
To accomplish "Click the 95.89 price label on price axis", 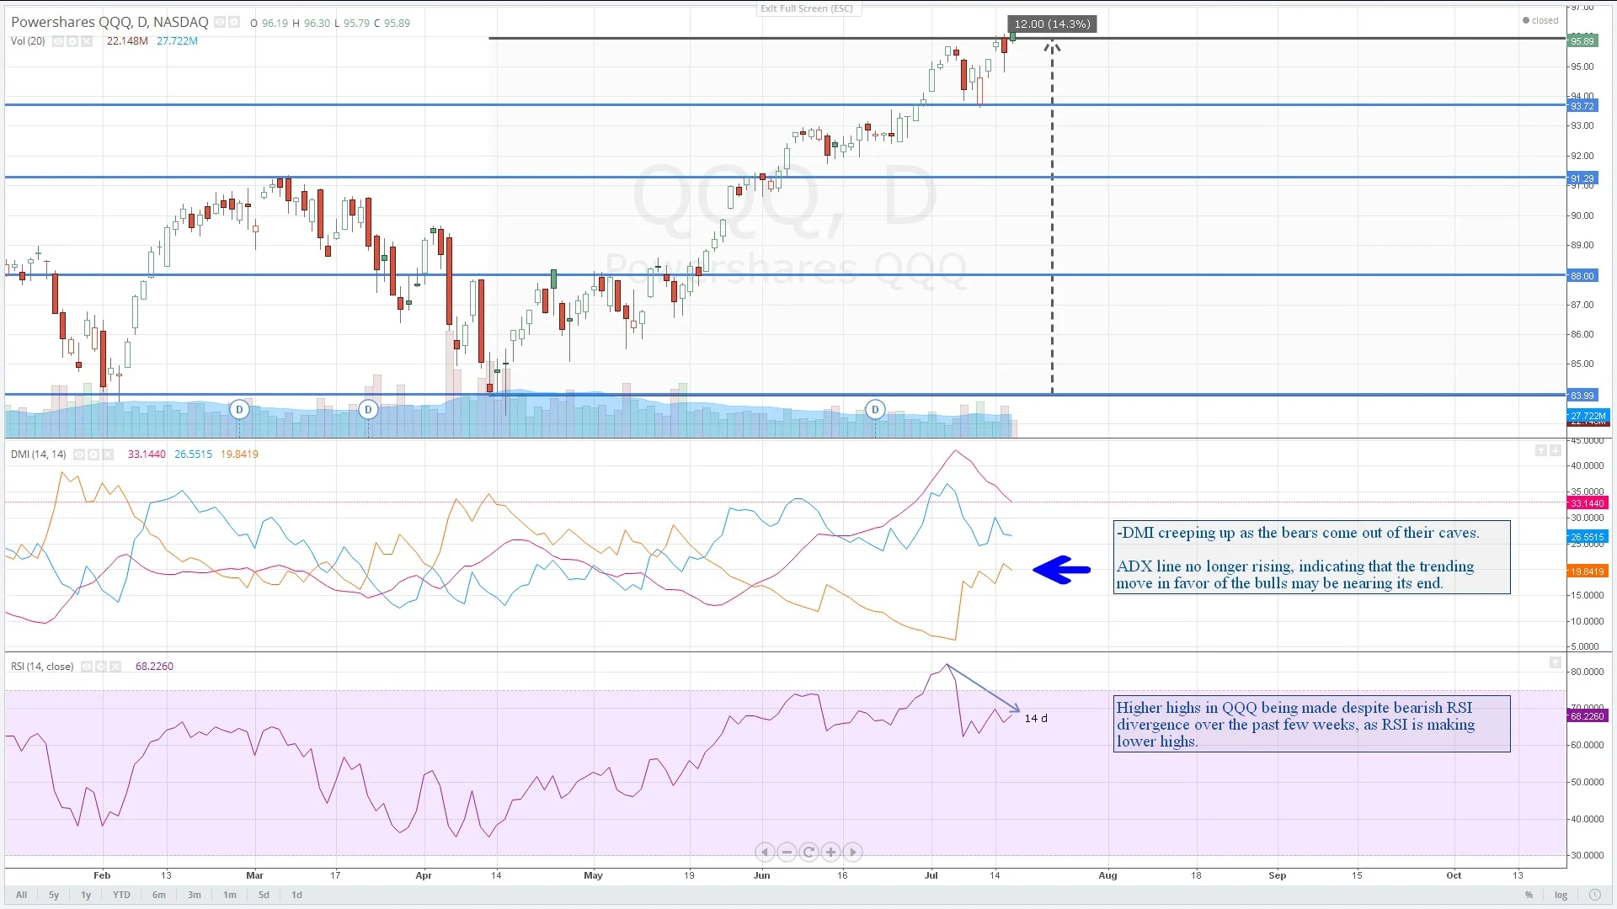I will pyautogui.click(x=1582, y=41).
